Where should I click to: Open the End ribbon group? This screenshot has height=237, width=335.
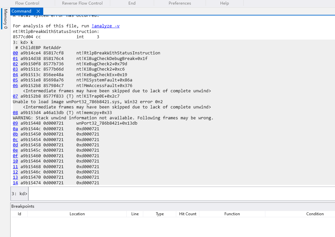(x=132, y=3)
